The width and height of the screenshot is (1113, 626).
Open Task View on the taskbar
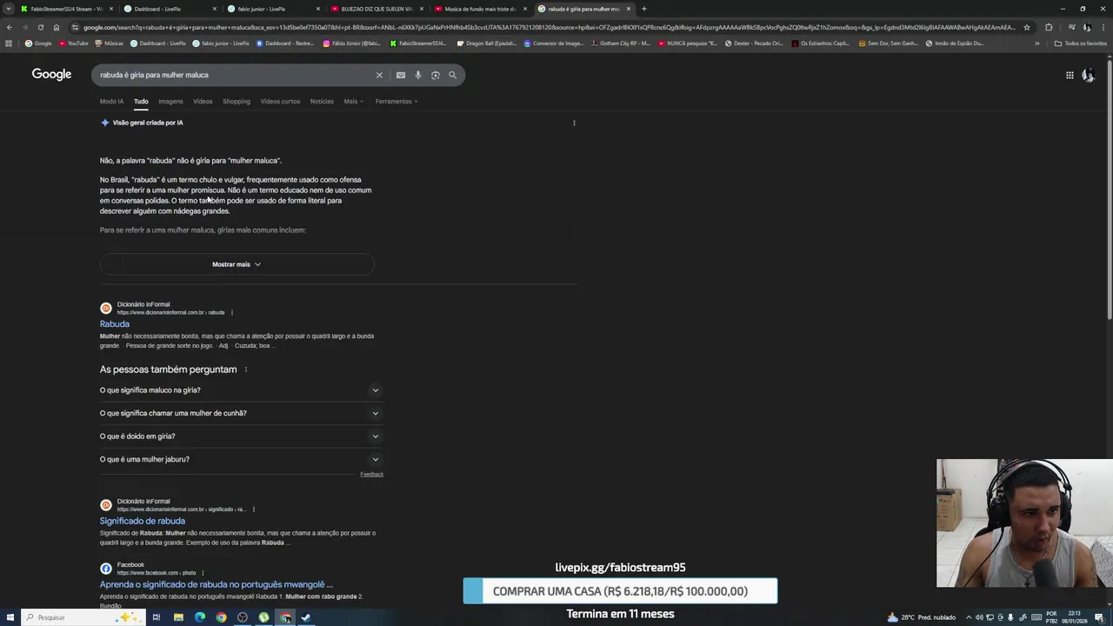click(x=157, y=617)
